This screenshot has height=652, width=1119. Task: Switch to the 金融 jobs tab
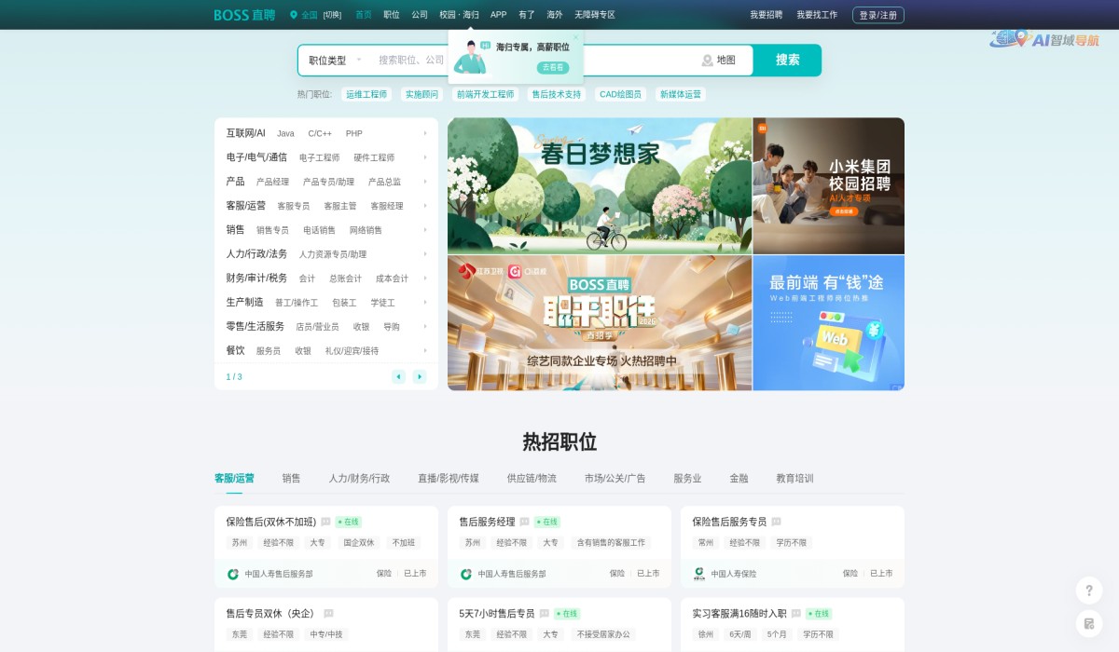(x=739, y=477)
